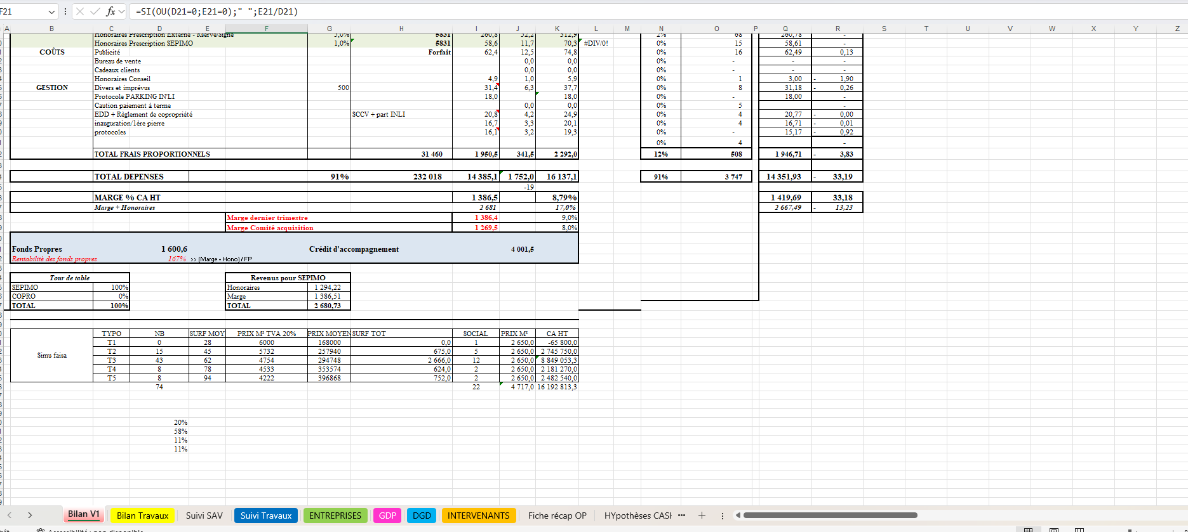Select column F header
Image resolution: width=1188 pixels, height=532 pixels.
266,29
